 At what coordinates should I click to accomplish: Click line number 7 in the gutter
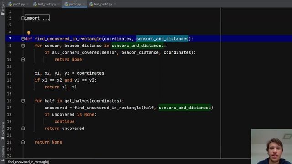[10, 39]
